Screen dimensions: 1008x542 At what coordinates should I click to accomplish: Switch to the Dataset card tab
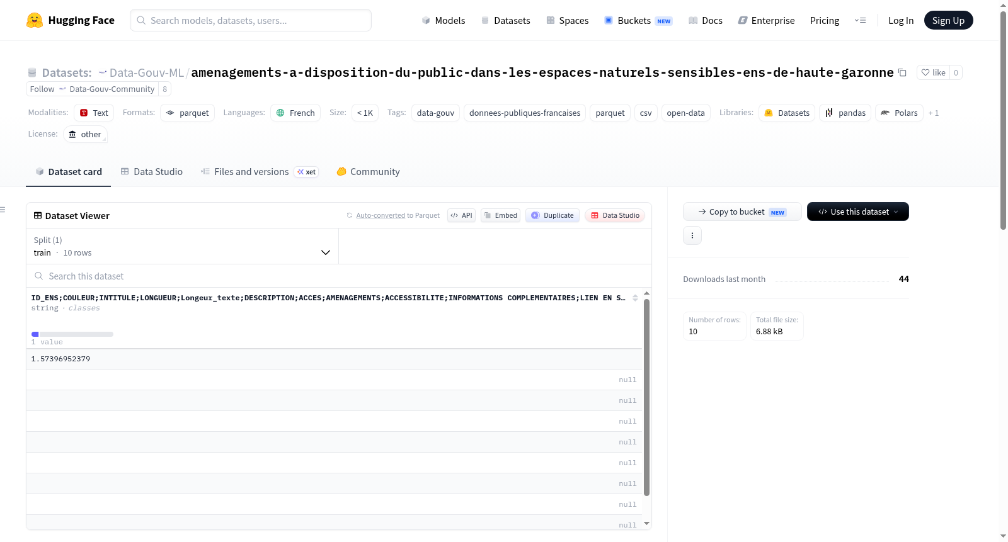68,171
